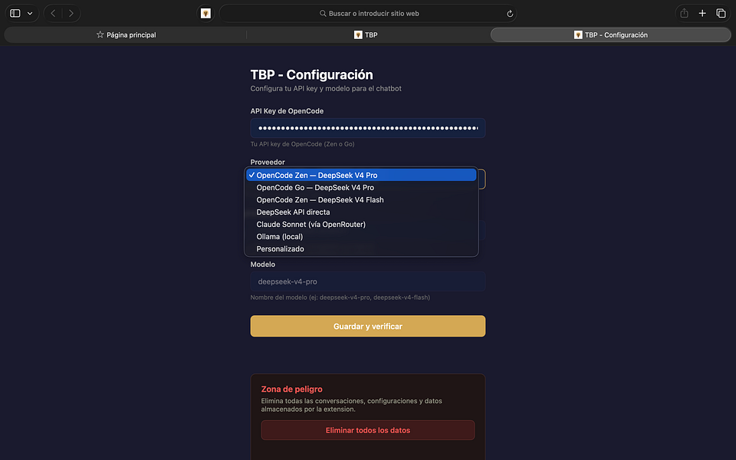Click the TBP extension icon in toolbar
The height and width of the screenshot is (460, 736).
pos(205,13)
